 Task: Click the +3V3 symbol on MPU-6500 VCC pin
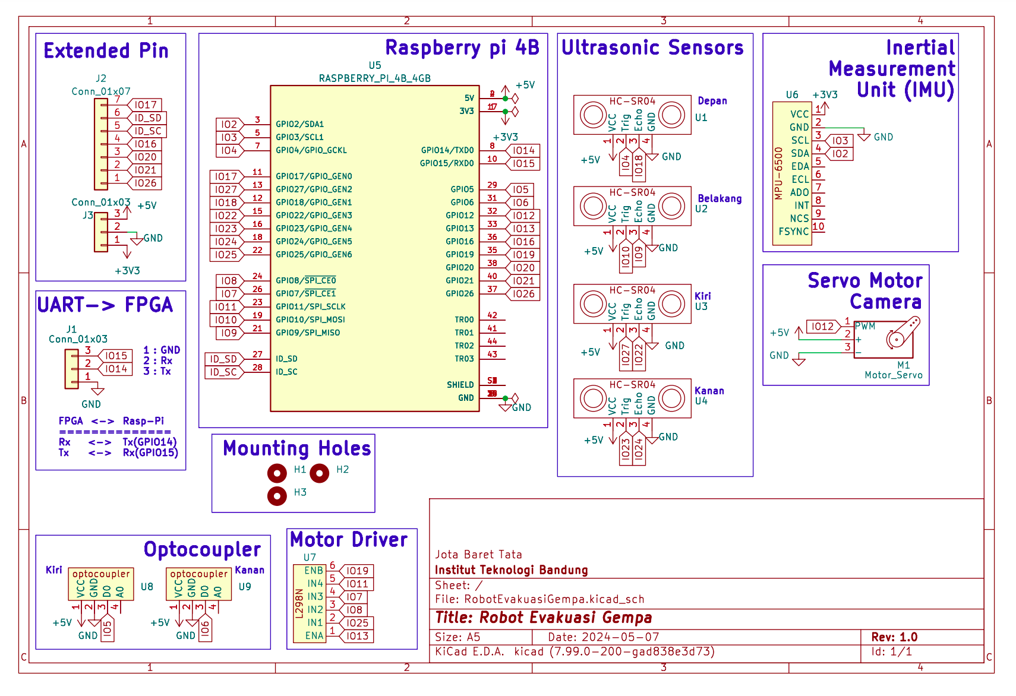[825, 107]
